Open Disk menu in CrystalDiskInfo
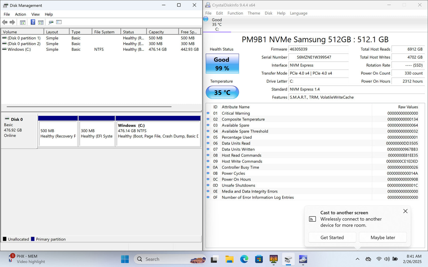The width and height of the screenshot is (428, 267). click(x=268, y=13)
